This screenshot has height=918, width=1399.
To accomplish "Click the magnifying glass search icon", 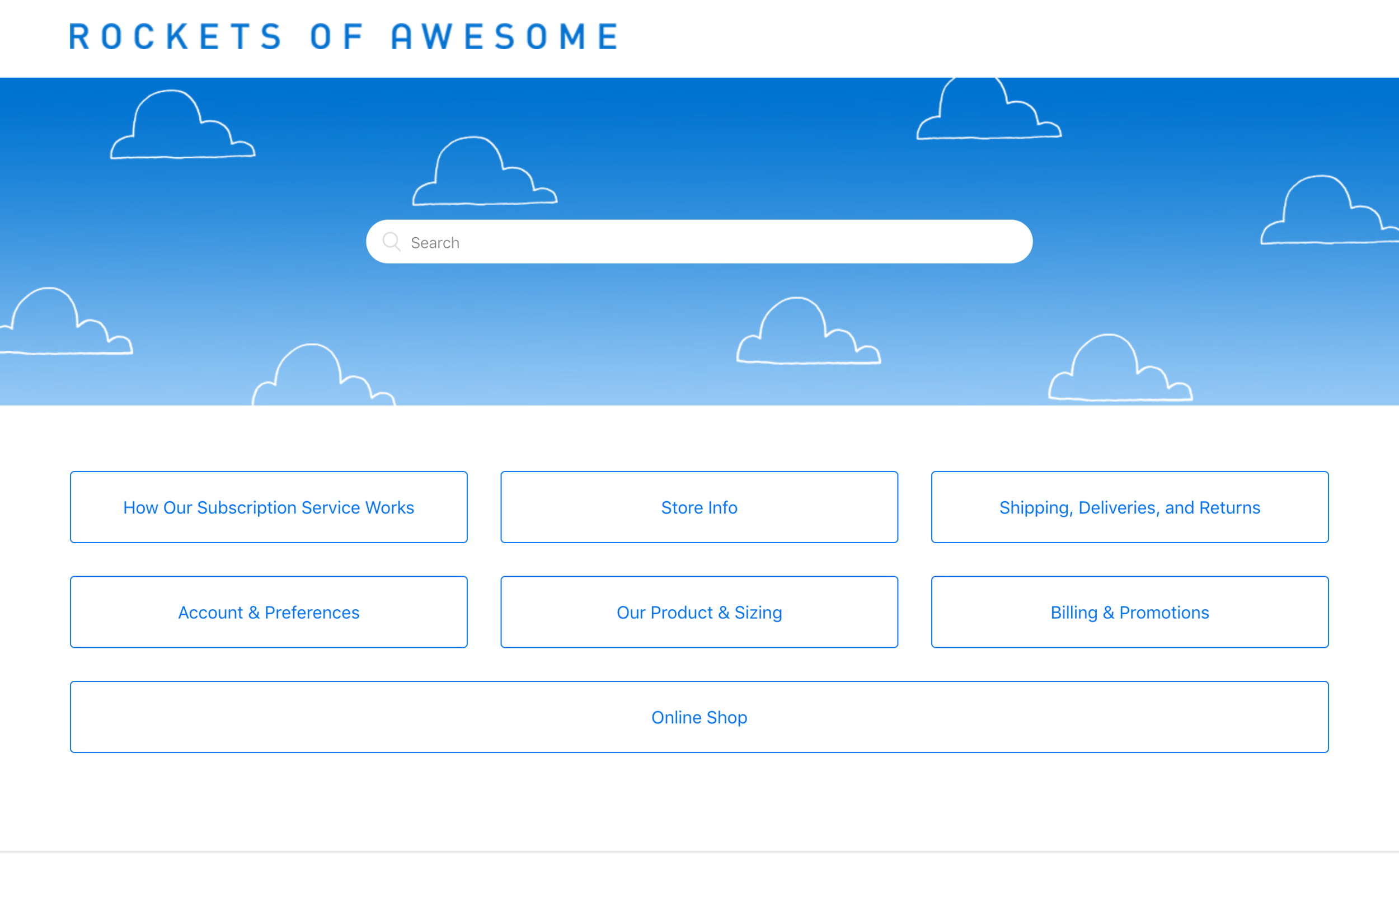I will tap(392, 242).
